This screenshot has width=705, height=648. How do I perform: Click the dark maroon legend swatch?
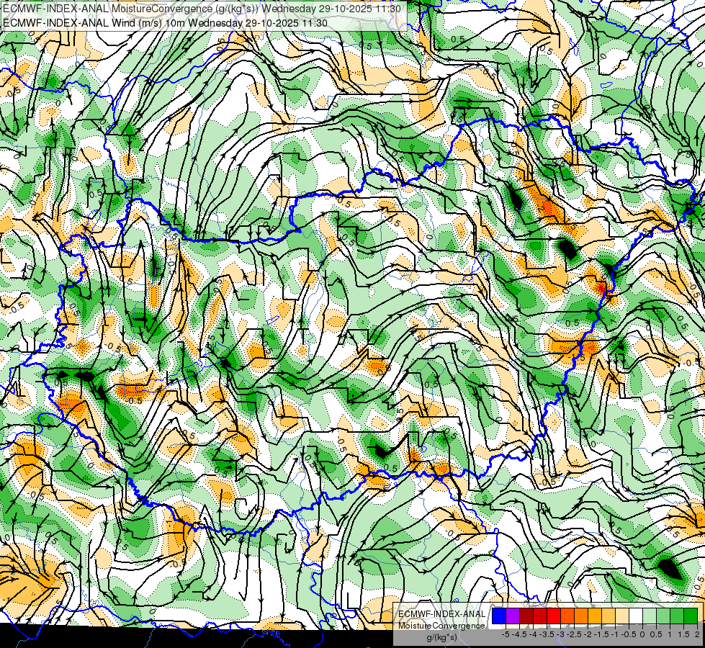pyautogui.click(x=526, y=616)
